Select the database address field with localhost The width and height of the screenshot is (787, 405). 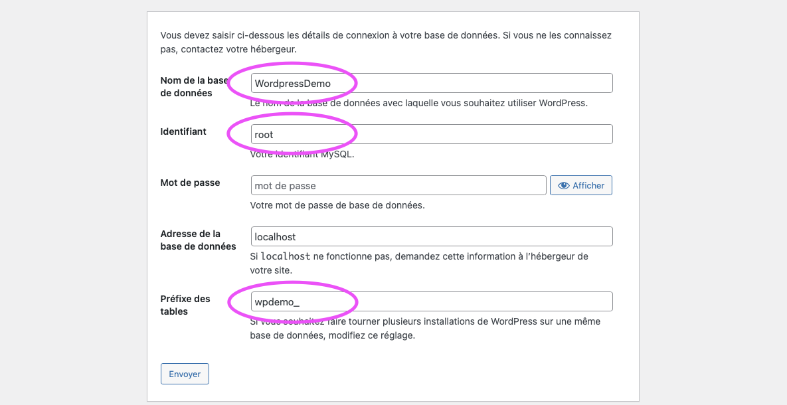pos(432,236)
